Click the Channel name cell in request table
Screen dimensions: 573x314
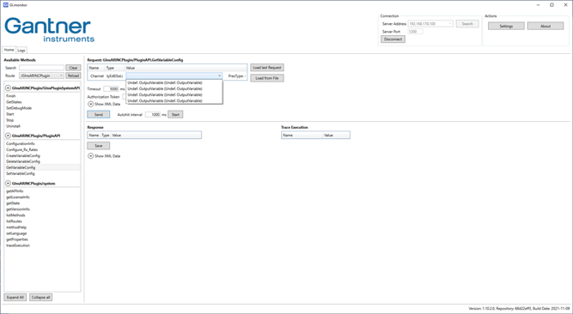click(x=97, y=76)
